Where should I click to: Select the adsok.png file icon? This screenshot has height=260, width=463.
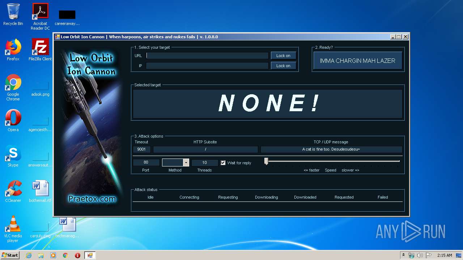pyautogui.click(x=40, y=88)
